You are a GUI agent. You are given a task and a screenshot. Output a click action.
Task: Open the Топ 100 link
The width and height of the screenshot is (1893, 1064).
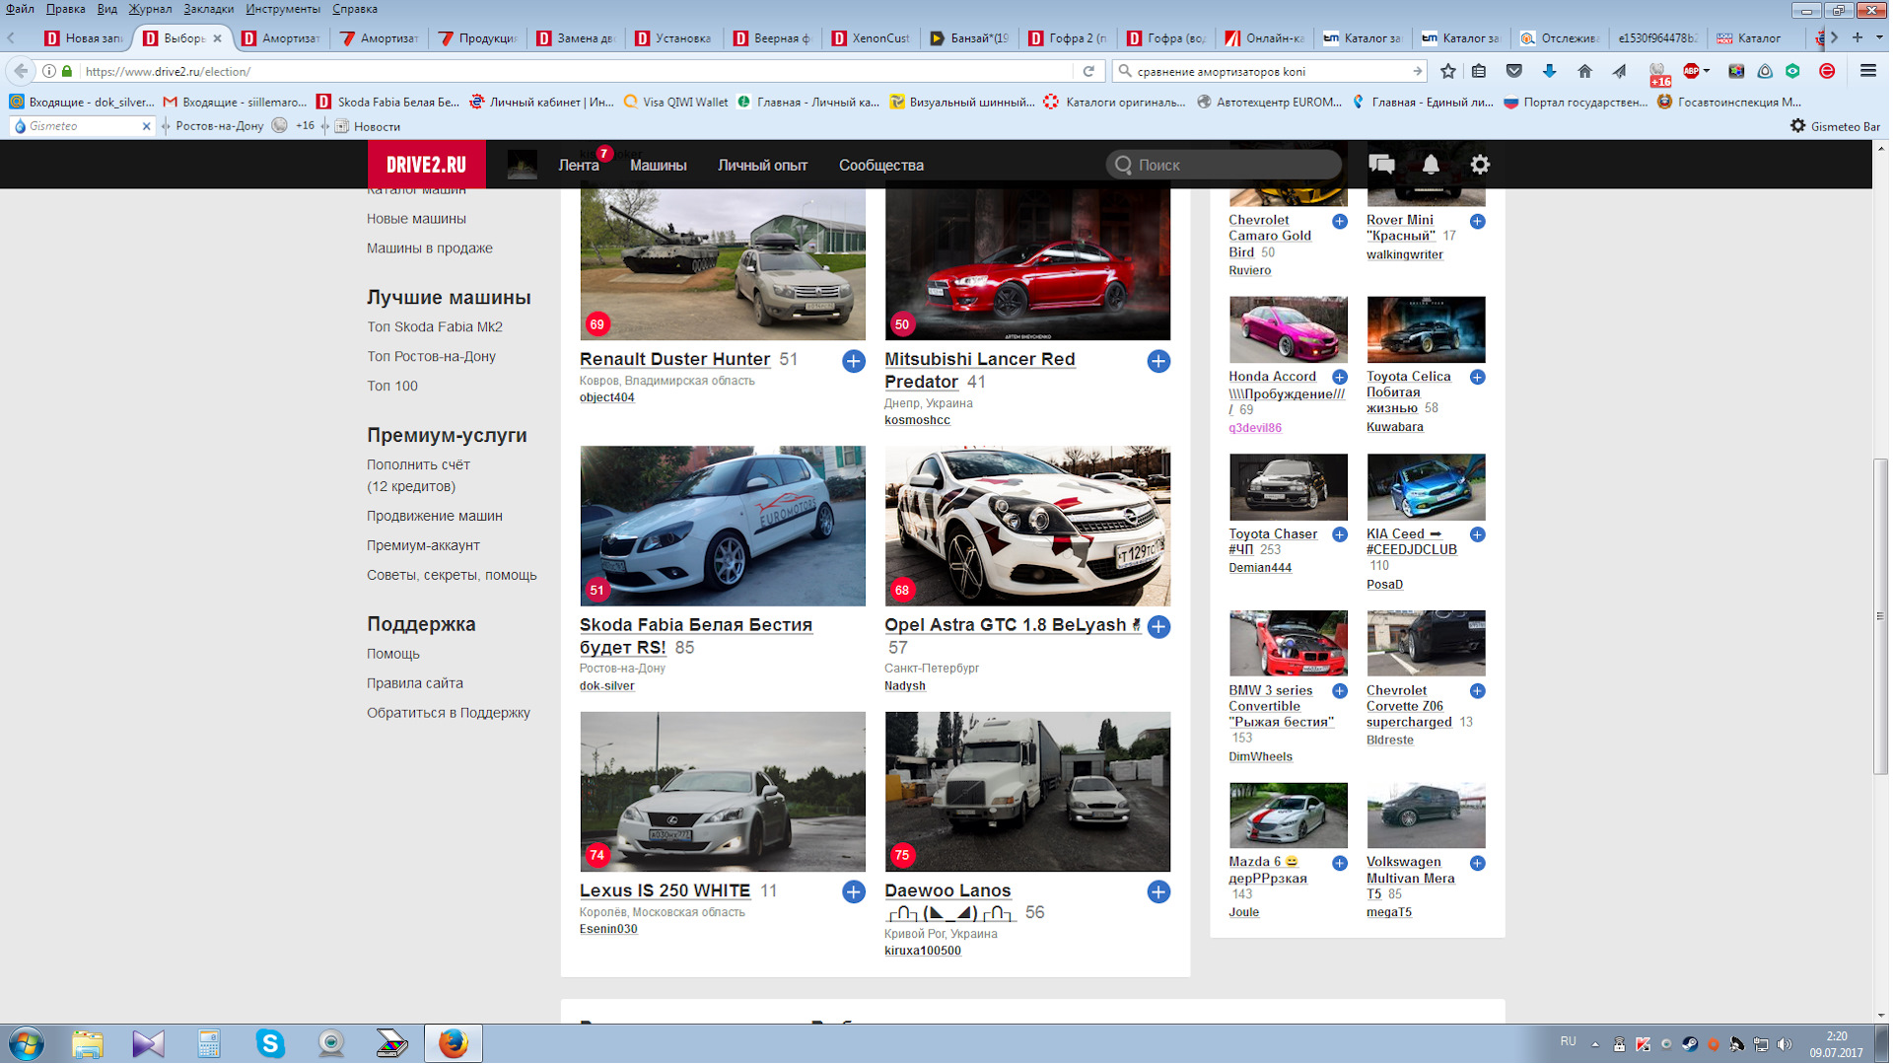(x=392, y=386)
